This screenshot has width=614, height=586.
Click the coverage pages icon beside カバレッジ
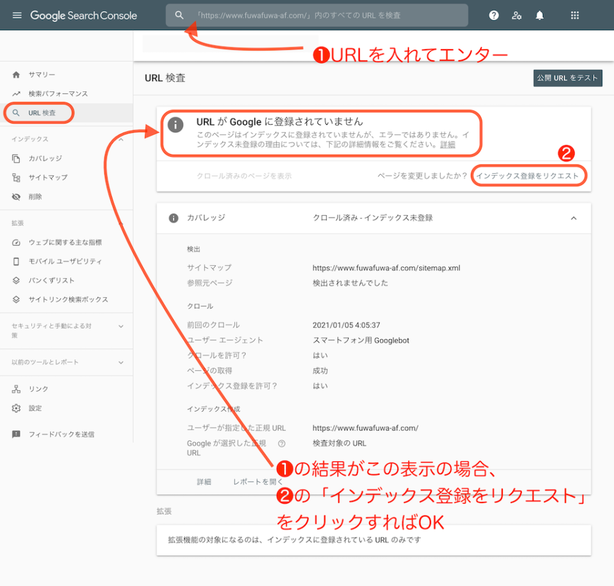pos(16,158)
